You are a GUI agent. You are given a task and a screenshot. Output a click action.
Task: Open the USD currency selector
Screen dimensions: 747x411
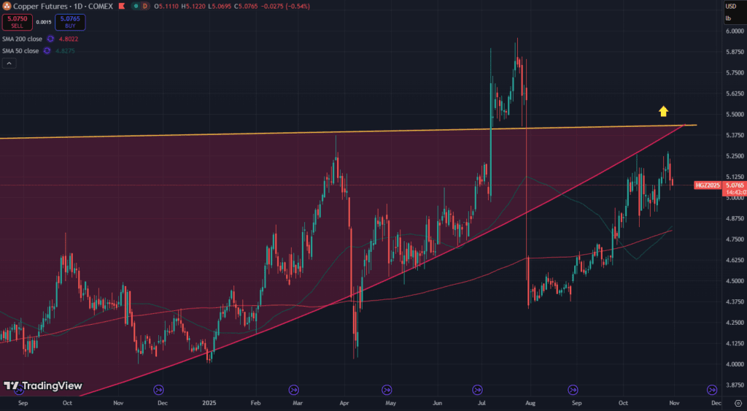click(730, 7)
